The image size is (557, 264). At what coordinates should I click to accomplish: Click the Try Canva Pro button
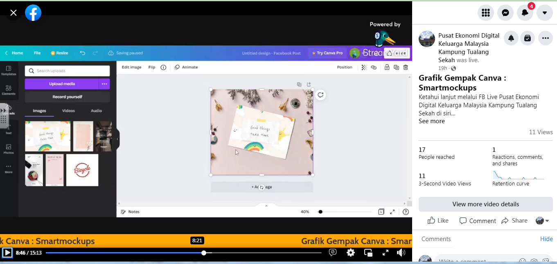pyautogui.click(x=327, y=53)
